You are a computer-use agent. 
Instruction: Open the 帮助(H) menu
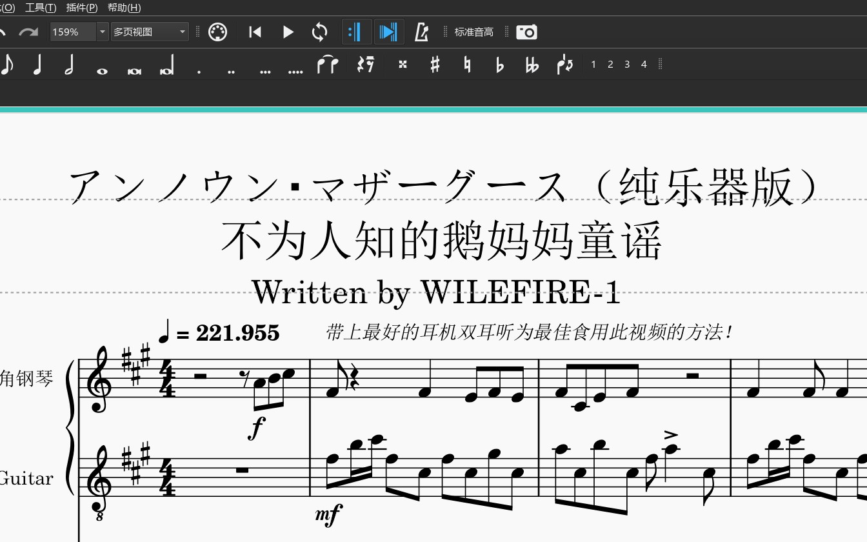[x=124, y=7]
